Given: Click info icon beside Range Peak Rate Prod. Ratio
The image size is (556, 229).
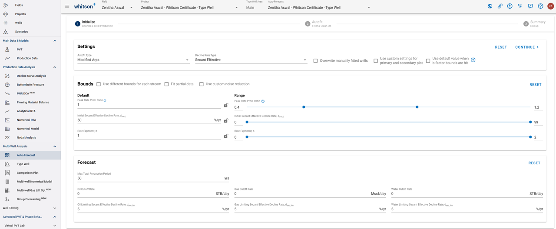Looking at the screenshot, I should pyautogui.click(x=263, y=101).
